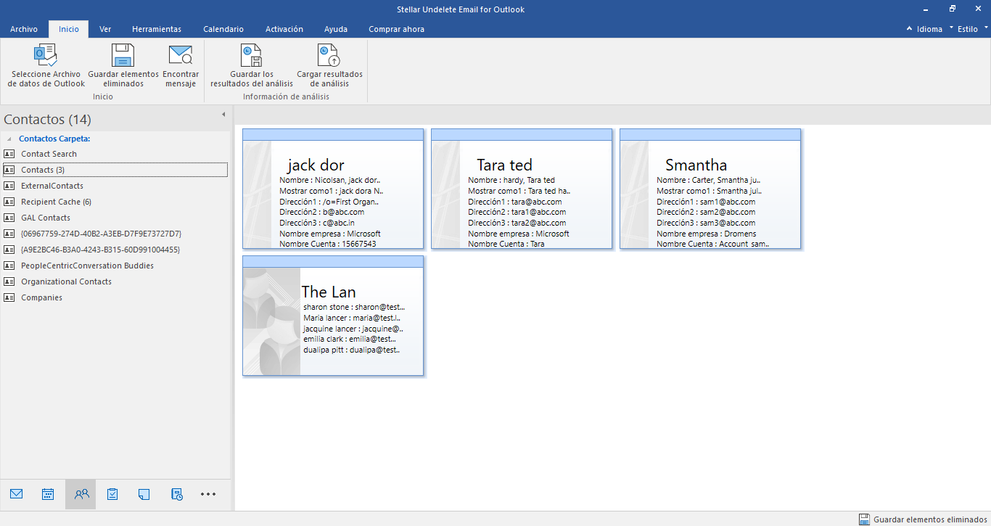Open the Herramientas tab

pyautogui.click(x=157, y=29)
